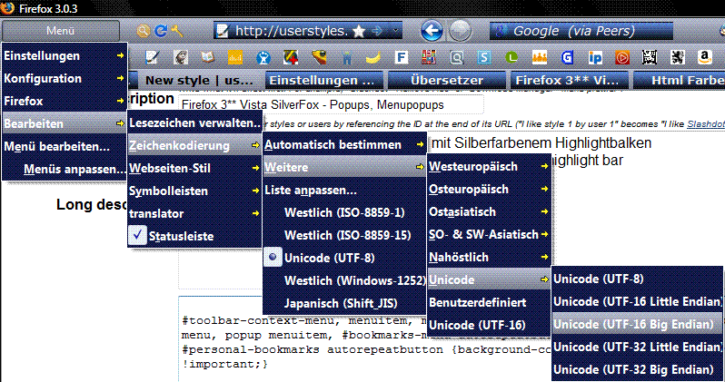Open the green L circle bookmark icon

point(511,57)
